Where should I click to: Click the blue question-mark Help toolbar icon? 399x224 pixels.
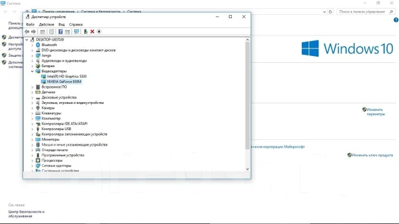point(60,32)
